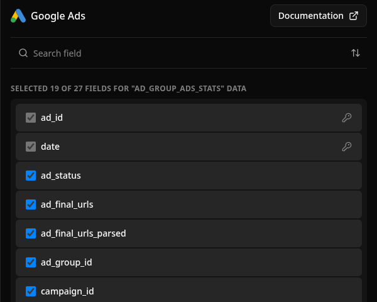Image resolution: width=377 pixels, height=302 pixels.
Task: Toggle the sort order arrows icon
Action: click(356, 53)
